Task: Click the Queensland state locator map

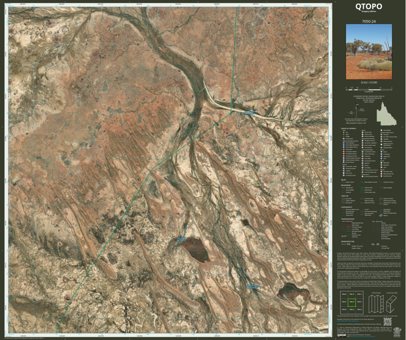Action: [x=386, y=114]
